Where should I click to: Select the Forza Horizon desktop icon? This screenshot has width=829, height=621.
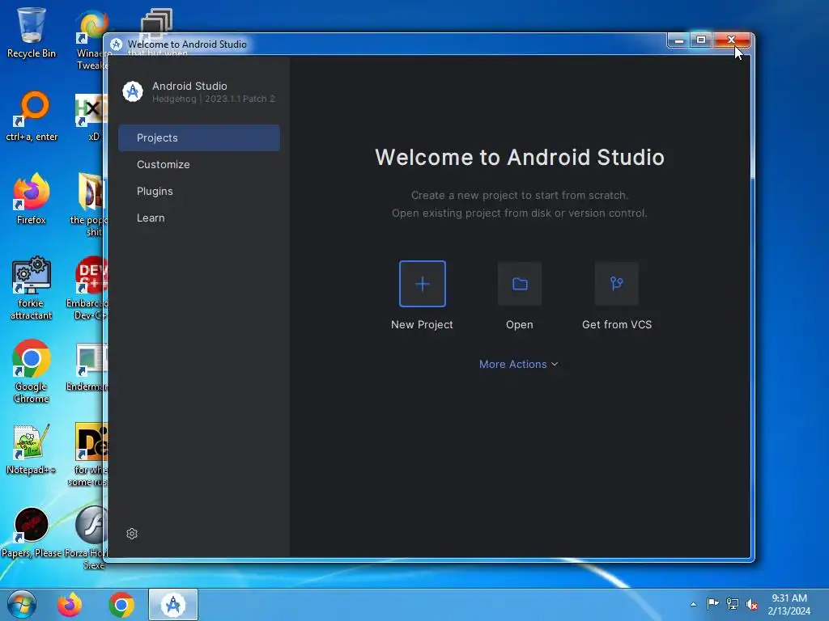coord(89,538)
